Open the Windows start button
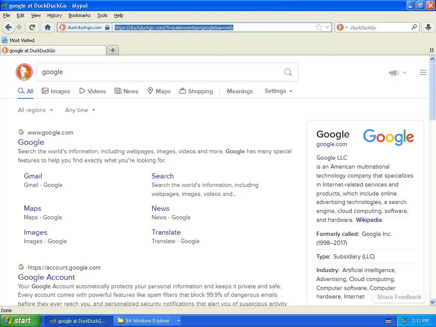The height and width of the screenshot is (327, 436). click(20, 321)
